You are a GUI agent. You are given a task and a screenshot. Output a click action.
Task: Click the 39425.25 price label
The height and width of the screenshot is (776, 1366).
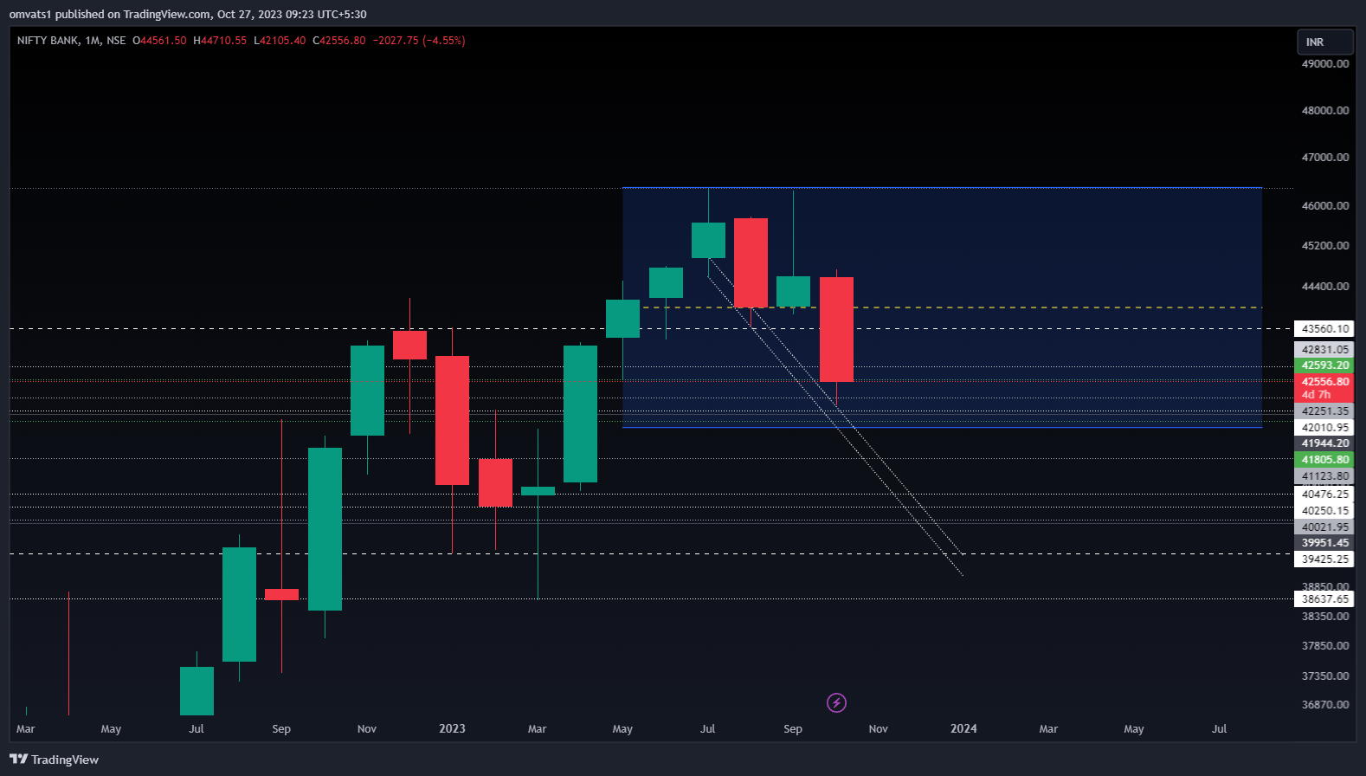tap(1324, 559)
